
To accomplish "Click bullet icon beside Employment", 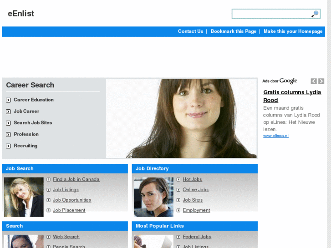I will tap(178, 210).
